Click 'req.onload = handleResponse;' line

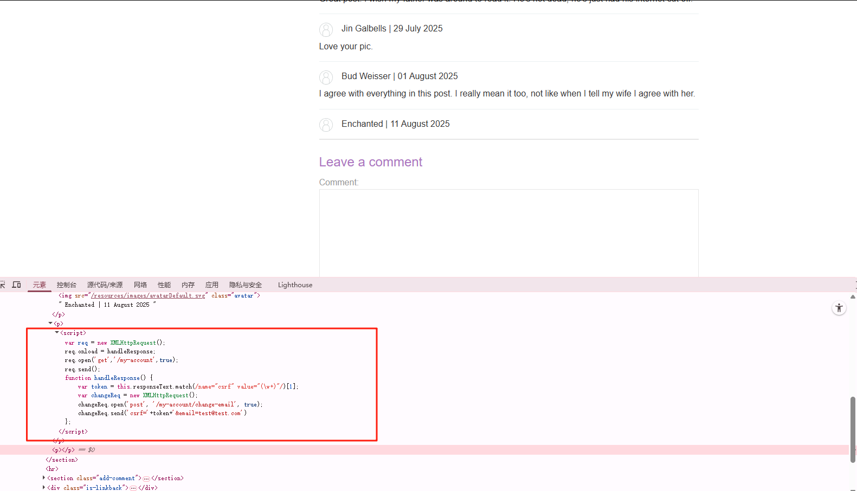point(110,351)
